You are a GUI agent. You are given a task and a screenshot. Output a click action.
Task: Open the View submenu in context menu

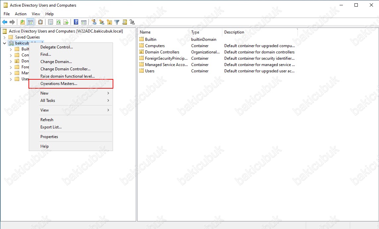click(71, 110)
